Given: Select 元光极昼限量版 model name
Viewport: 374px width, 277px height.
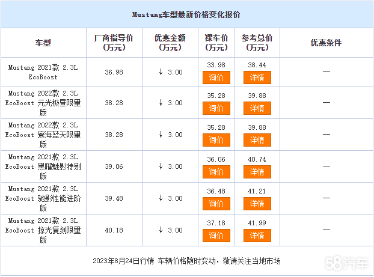Looking at the screenshot, I should (43, 103).
